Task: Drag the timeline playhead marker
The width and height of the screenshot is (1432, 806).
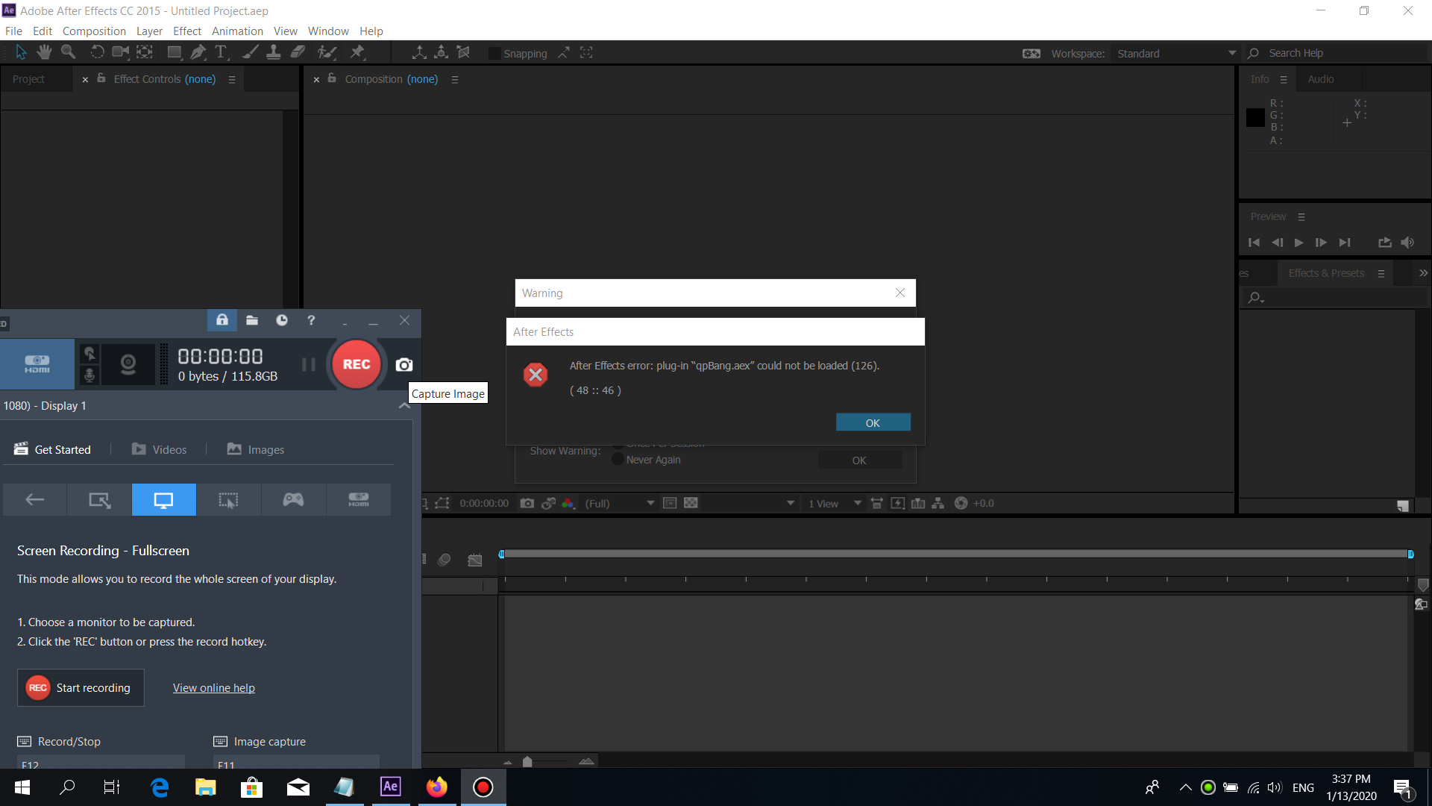Action: coord(503,553)
